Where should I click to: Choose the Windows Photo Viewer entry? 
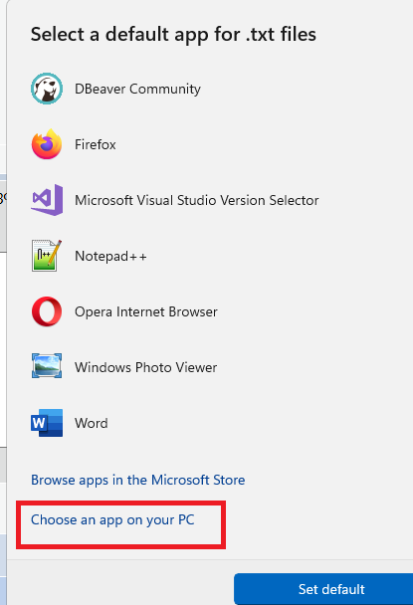click(x=145, y=367)
